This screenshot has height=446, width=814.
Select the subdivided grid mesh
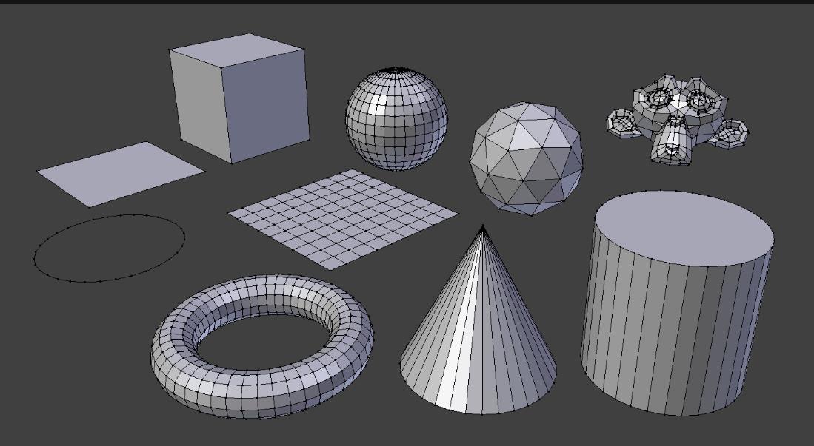(x=343, y=219)
